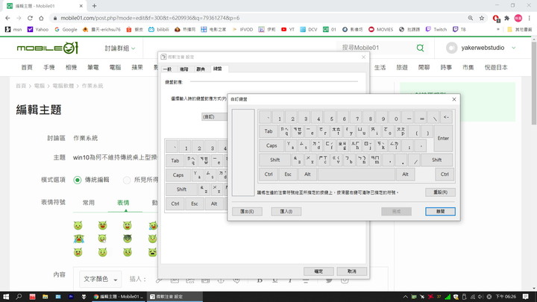Go back using the browser back arrow
The width and height of the screenshot is (537, 302).
click(8, 18)
